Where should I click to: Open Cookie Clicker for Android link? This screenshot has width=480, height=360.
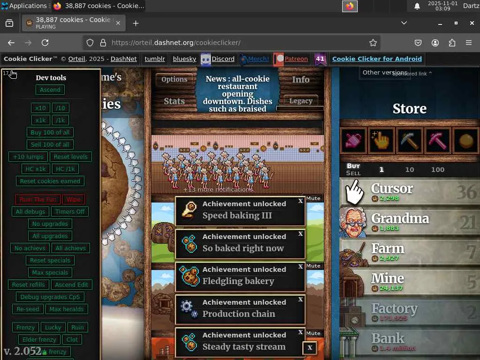click(x=377, y=59)
